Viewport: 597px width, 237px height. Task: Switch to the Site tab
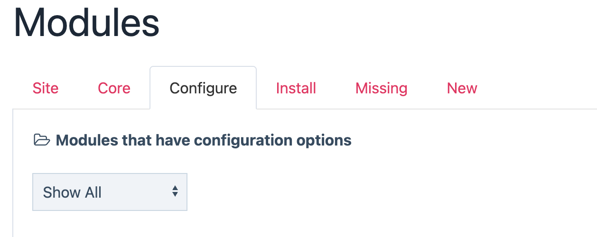pyautogui.click(x=46, y=88)
